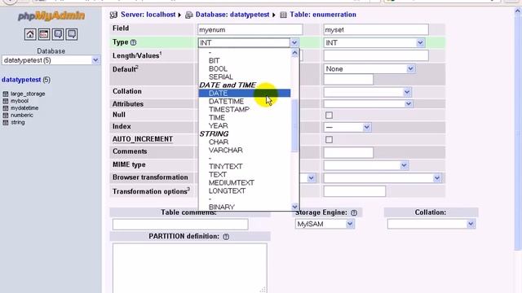Open the myset Collation dropdown
522x293 pixels.
point(368,92)
